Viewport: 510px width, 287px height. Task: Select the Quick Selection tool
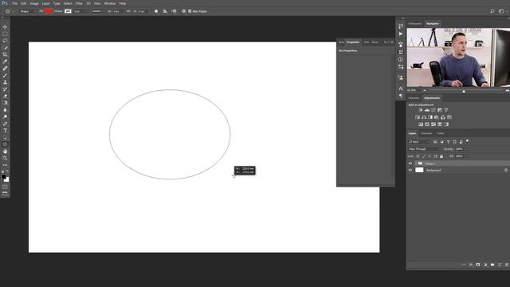(5, 48)
